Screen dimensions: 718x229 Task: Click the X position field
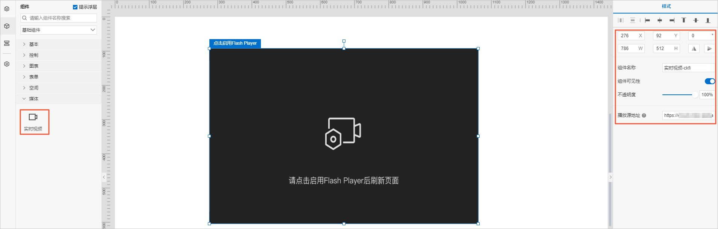(x=631, y=36)
